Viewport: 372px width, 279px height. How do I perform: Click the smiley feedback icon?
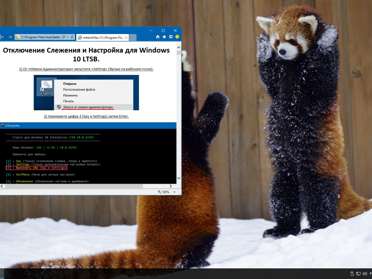pyautogui.click(x=177, y=37)
